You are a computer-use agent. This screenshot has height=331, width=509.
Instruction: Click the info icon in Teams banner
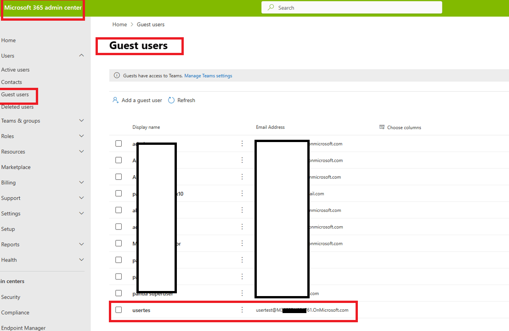pos(117,75)
